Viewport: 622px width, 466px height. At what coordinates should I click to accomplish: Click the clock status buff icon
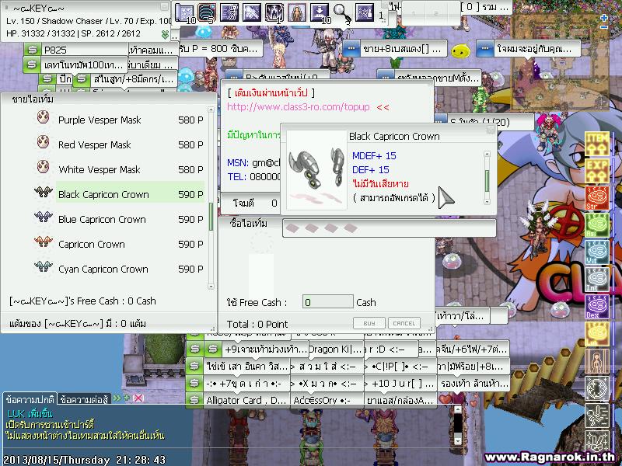pos(597,388)
